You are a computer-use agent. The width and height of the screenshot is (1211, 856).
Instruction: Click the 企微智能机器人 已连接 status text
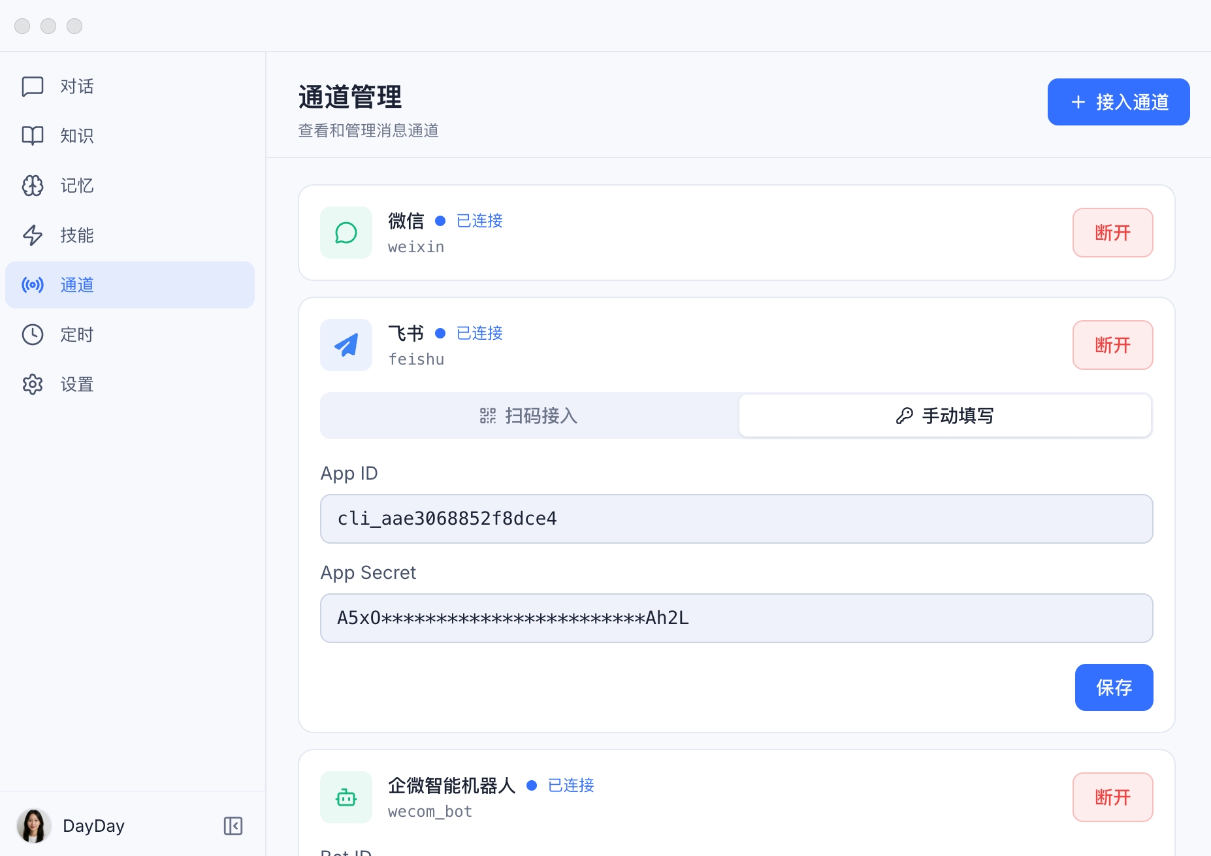(571, 785)
